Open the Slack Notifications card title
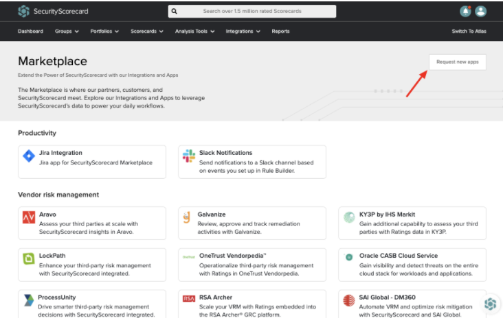 225,153
